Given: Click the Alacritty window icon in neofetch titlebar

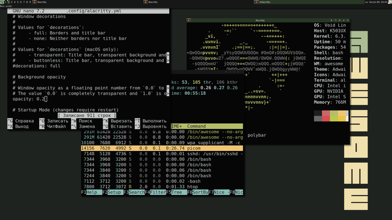Looking at the screenshot, I should (x=189, y=20).
